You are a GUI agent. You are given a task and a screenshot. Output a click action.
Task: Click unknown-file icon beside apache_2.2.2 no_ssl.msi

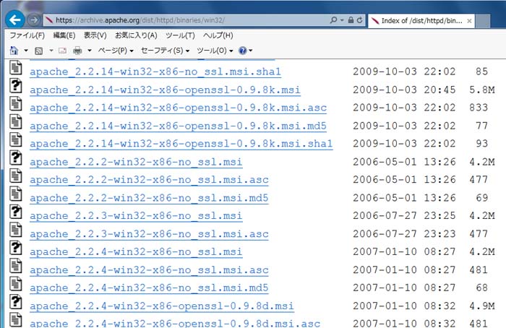[x=15, y=158]
